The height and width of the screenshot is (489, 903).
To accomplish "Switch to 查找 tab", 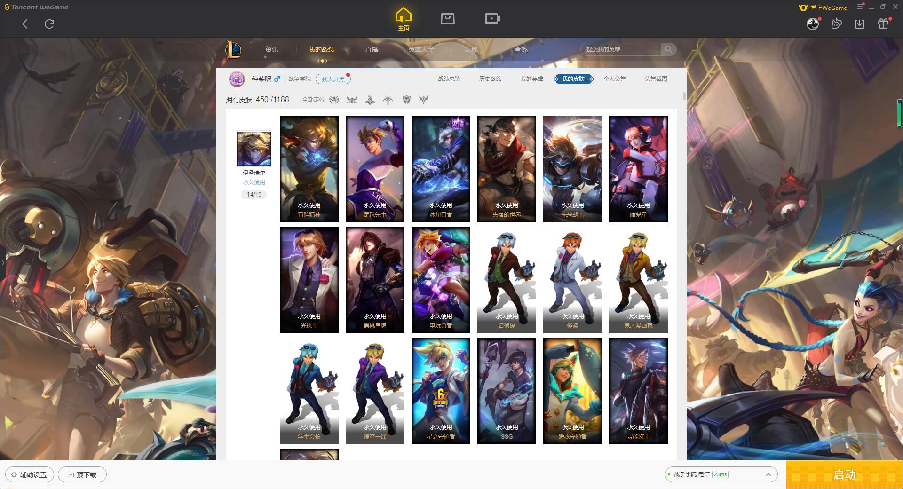I will (521, 49).
